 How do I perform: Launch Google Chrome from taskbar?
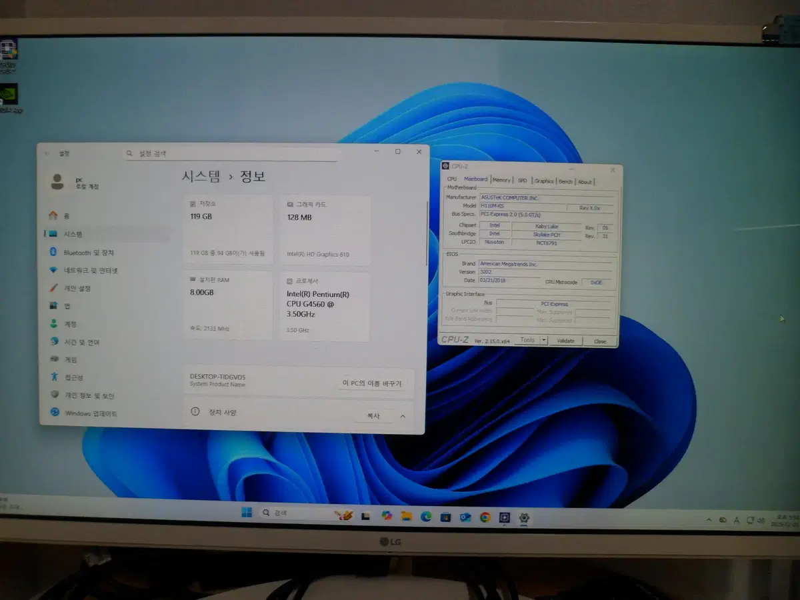click(485, 517)
